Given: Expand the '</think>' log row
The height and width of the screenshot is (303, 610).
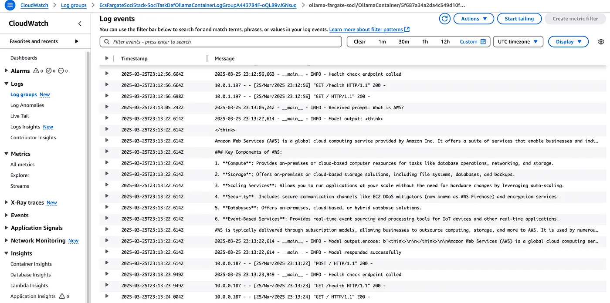Looking at the screenshot, I should [107, 129].
